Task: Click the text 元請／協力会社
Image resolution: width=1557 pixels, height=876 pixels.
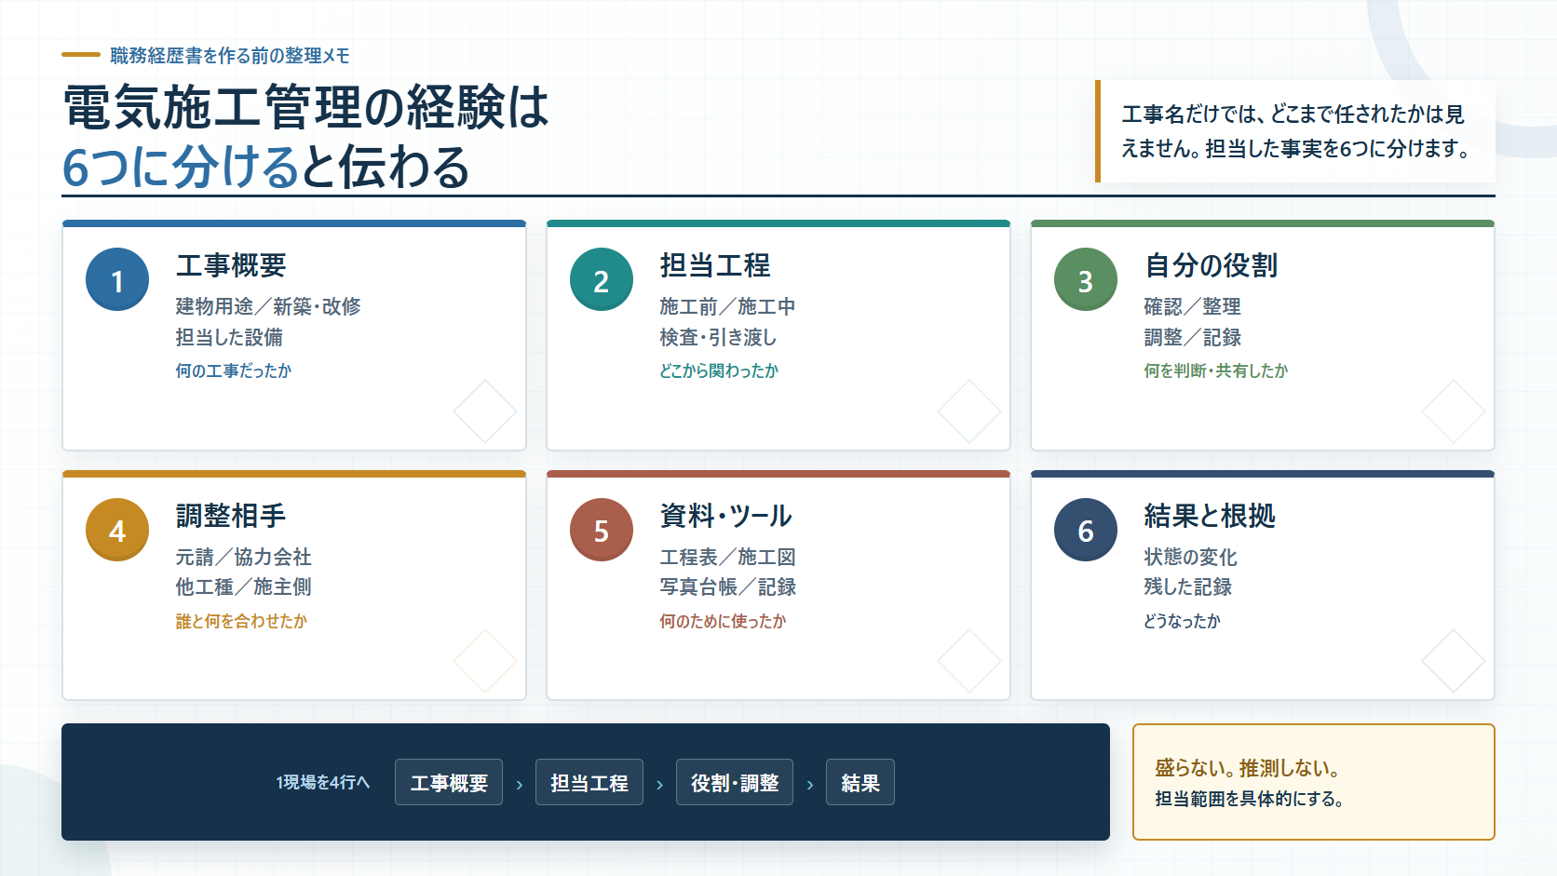Action: coord(244,557)
